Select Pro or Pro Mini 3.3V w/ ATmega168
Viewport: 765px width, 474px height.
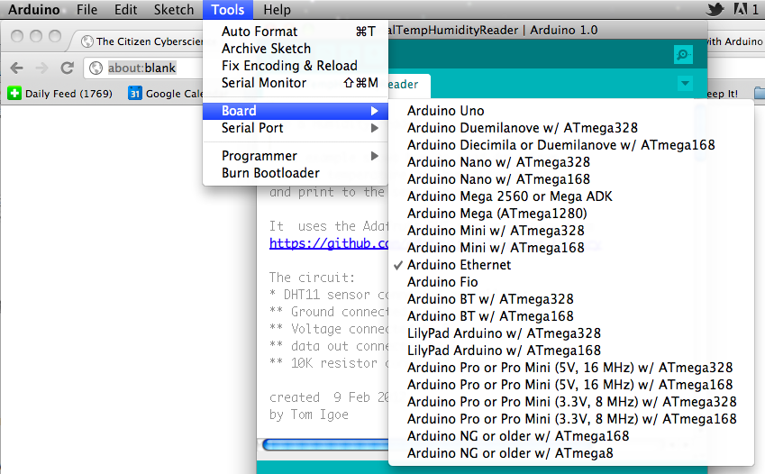coord(571,418)
